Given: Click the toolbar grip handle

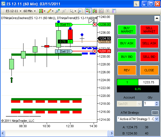Looking at the screenshot, I should tap(2, 11).
